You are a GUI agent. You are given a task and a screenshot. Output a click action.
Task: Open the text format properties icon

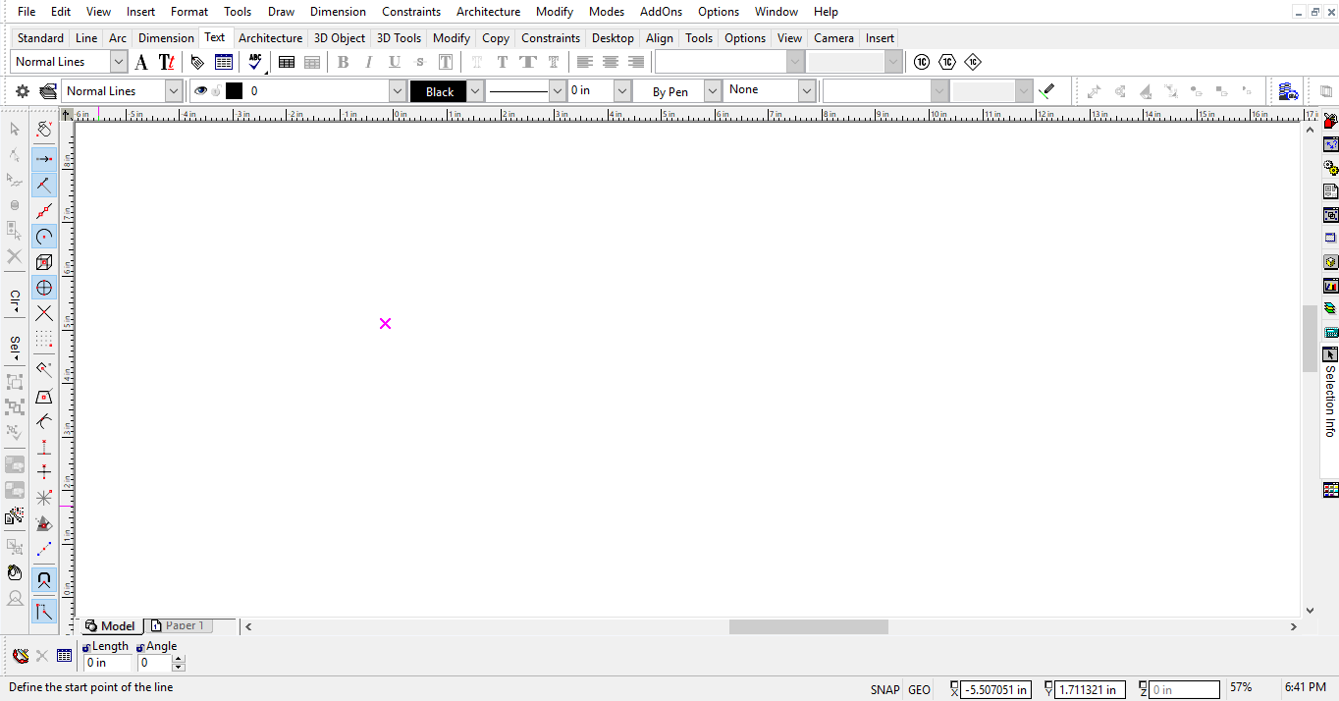[167, 62]
